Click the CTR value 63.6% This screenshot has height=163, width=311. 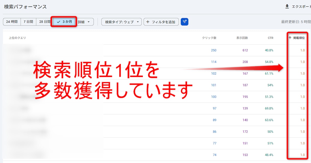269,120
